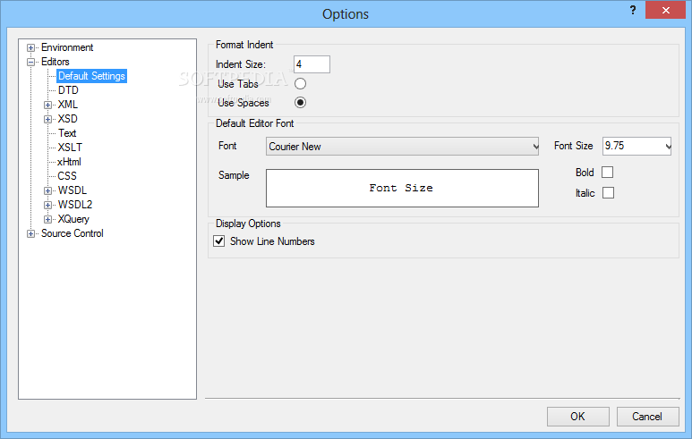Close the Options dialog

665,10
